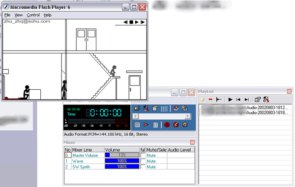Viewport: 295px width, 187px height.
Task: Add an item with the yellow plus in PlayList
Action: coord(202,99)
